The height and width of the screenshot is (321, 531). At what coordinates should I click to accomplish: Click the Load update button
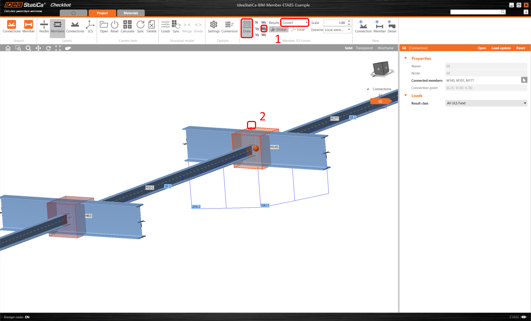point(501,48)
